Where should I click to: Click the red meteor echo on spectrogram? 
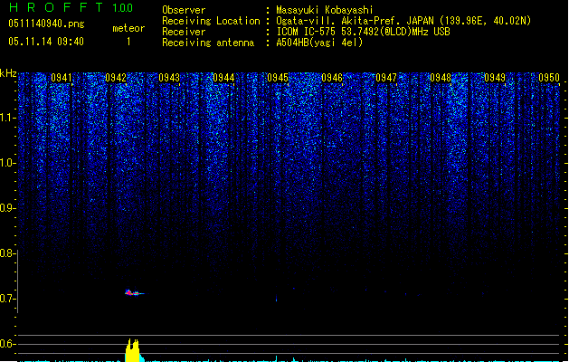[x=133, y=292]
